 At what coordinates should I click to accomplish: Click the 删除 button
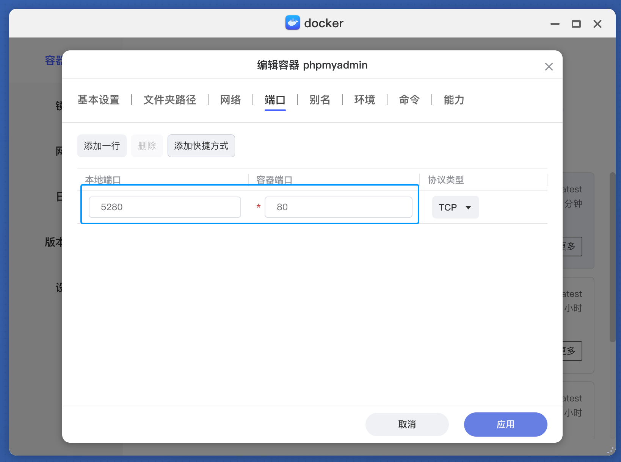(147, 146)
